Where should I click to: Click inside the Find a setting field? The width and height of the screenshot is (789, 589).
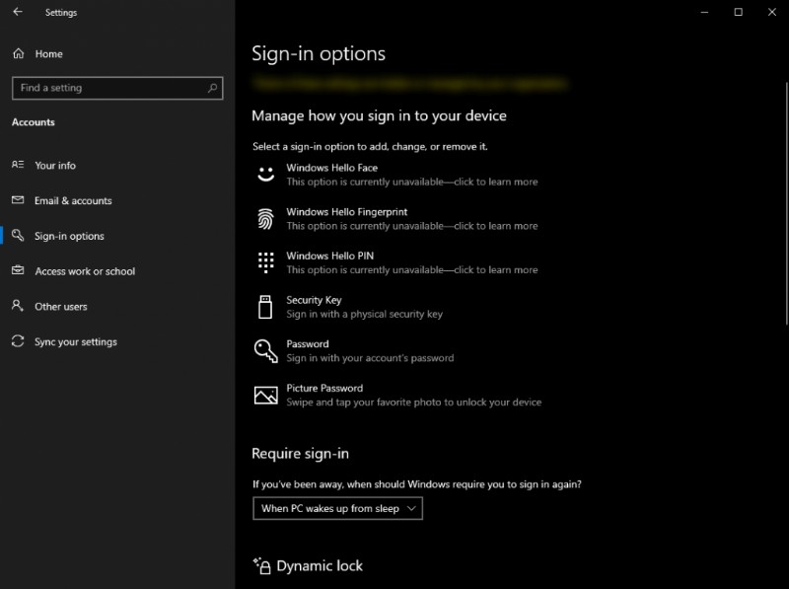pos(108,88)
